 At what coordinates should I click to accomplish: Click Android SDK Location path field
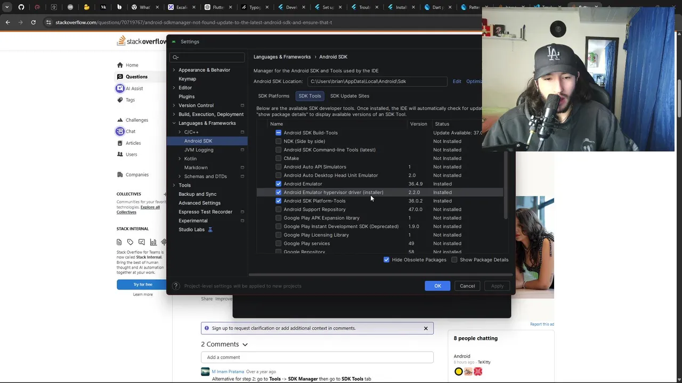pyautogui.click(x=378, y=81)
